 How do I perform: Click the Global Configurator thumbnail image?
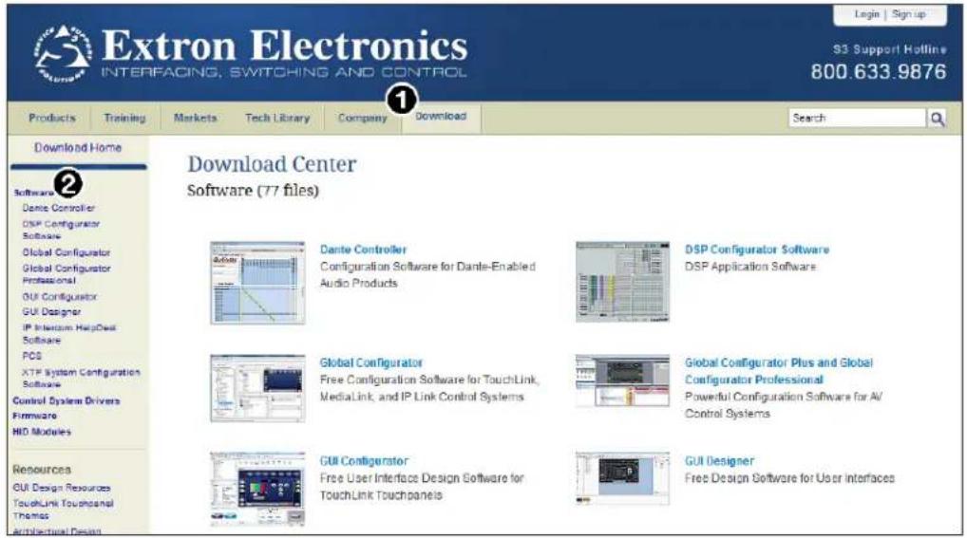257,388
